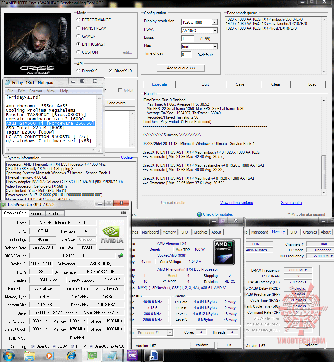Click the Check for updates globe icon
The image size is (334, 362).
pyautogui.click(x=199, y=214)
